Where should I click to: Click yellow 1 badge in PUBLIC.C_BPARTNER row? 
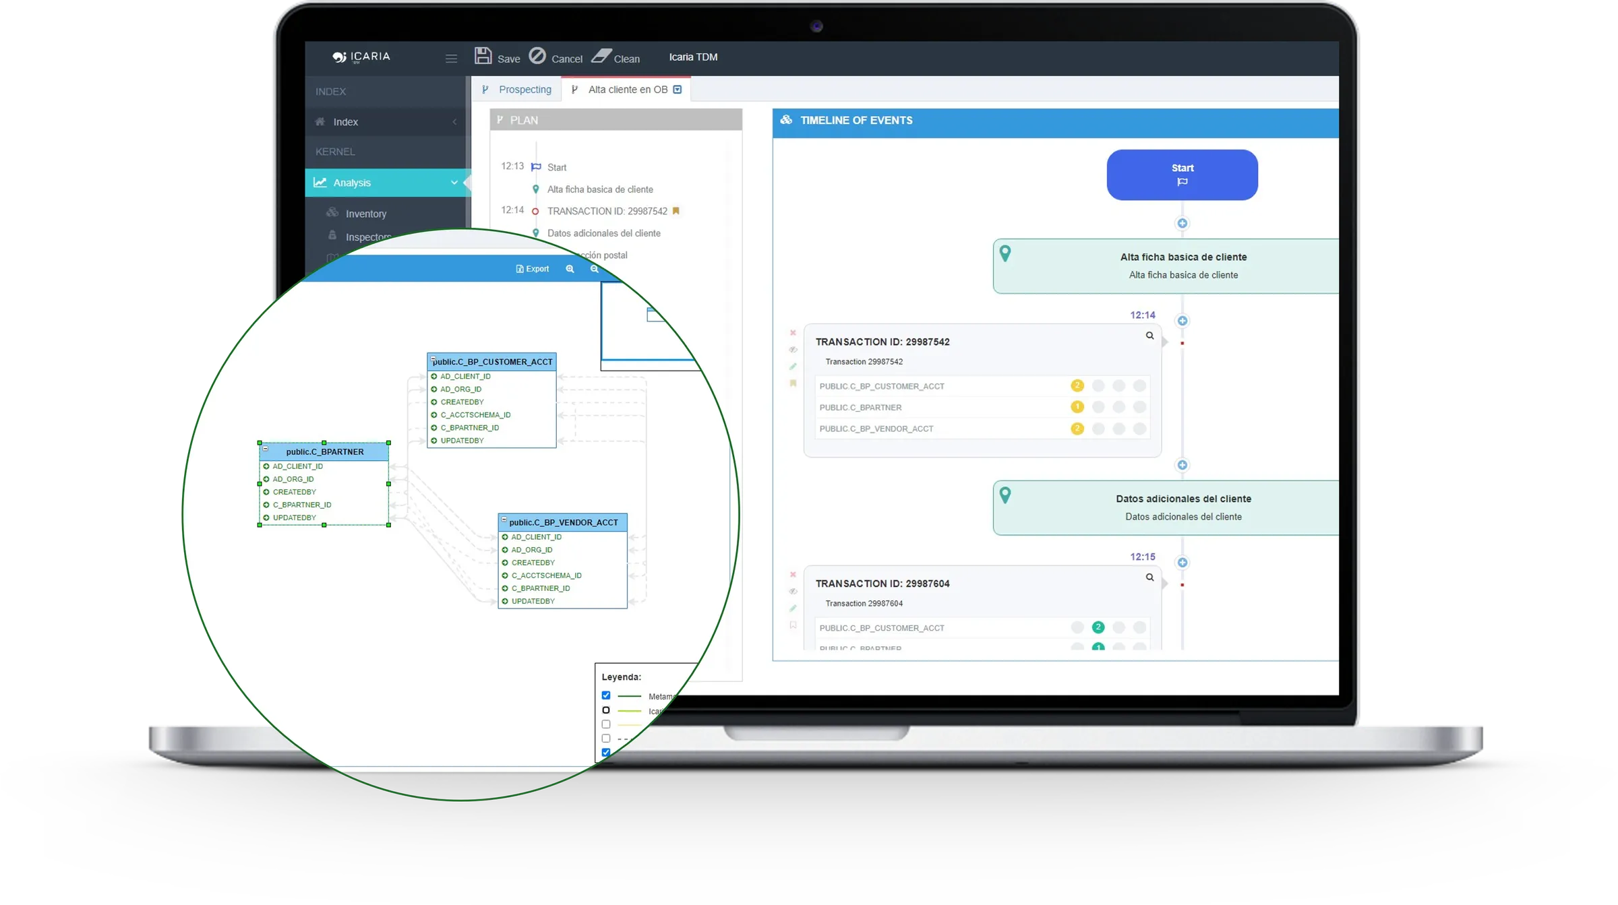click(x=1077, y=407)
